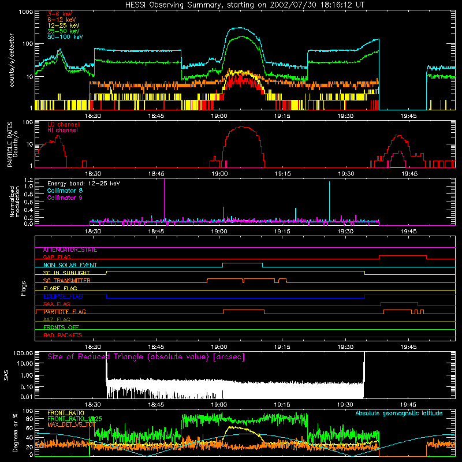Select the AAZ_FLAG label
This screenshot has width=462, height=462.
click(x=57, y=319)
